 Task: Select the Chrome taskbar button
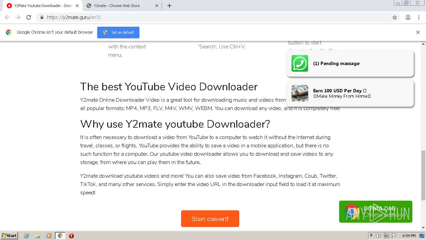point(60,236)
